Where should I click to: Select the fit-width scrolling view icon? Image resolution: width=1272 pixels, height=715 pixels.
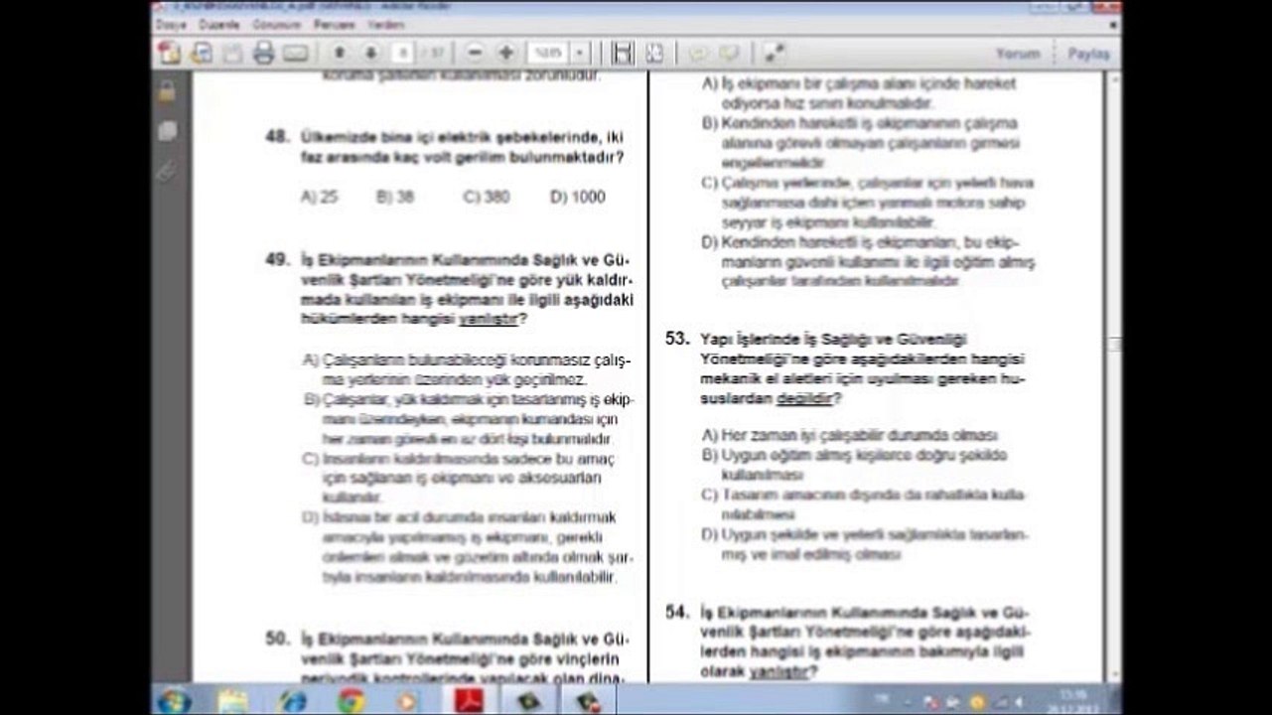click(623, 53)
